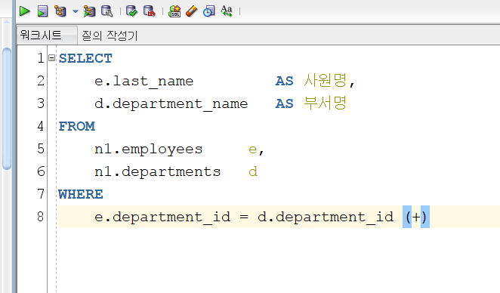Click the d.department_id text on line 8
Viewport: 500px width, 293px height.
click(326, 217)
